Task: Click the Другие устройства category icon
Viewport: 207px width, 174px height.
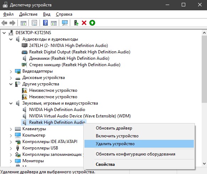Action: pos(18,84)
